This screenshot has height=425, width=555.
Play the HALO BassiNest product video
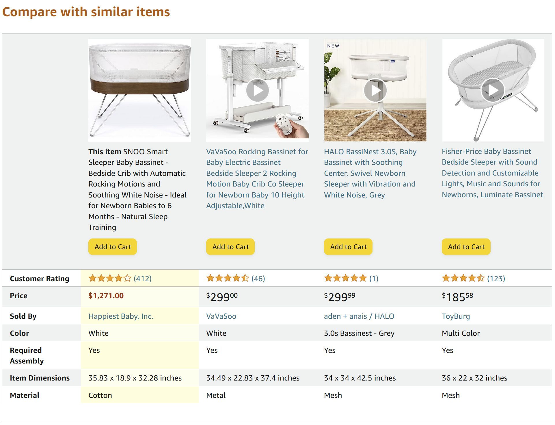pos(375,90)
